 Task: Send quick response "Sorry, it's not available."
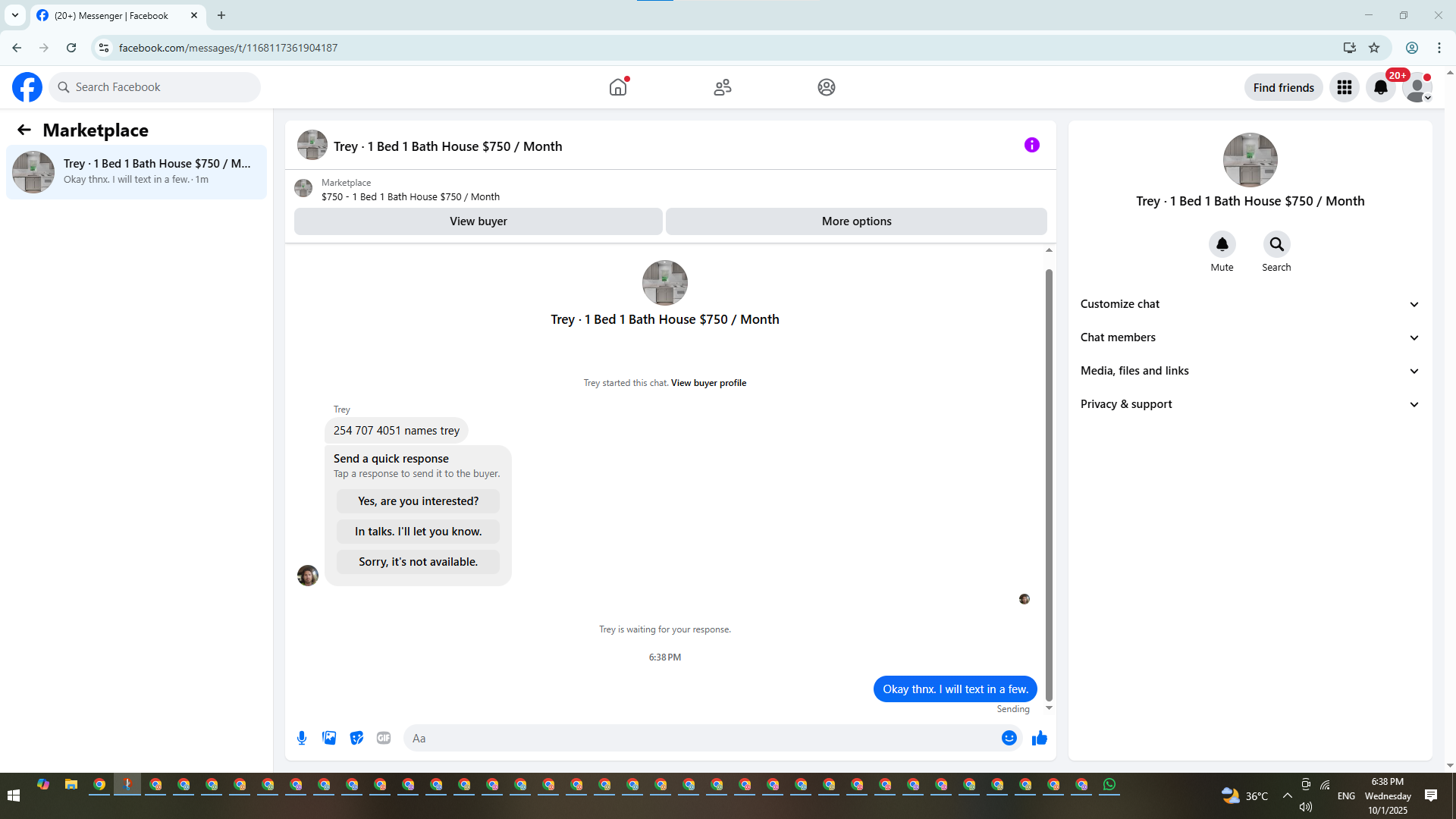[x=419, y=562]
